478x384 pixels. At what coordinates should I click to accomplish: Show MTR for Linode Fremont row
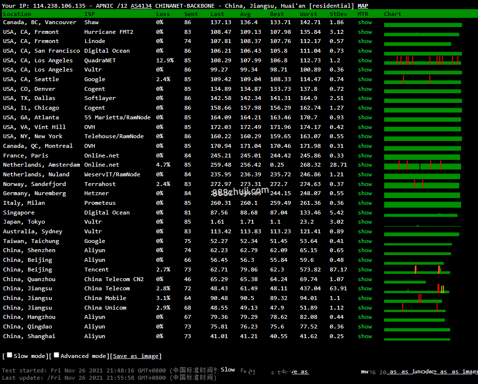coord(365,41)
